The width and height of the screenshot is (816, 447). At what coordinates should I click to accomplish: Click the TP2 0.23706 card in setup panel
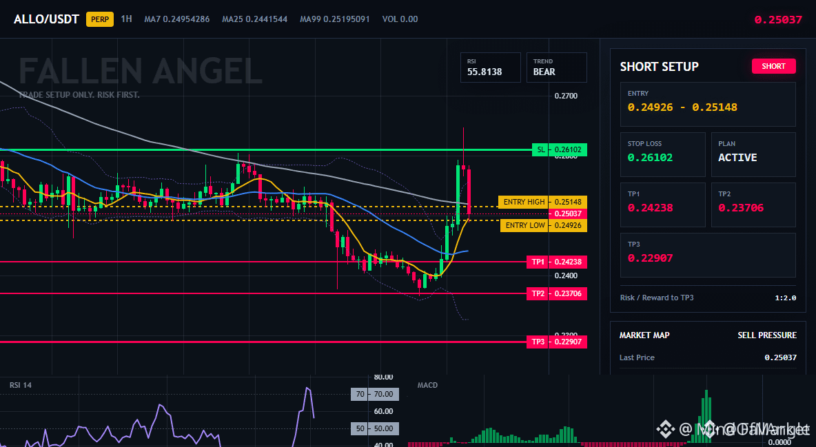753,205
